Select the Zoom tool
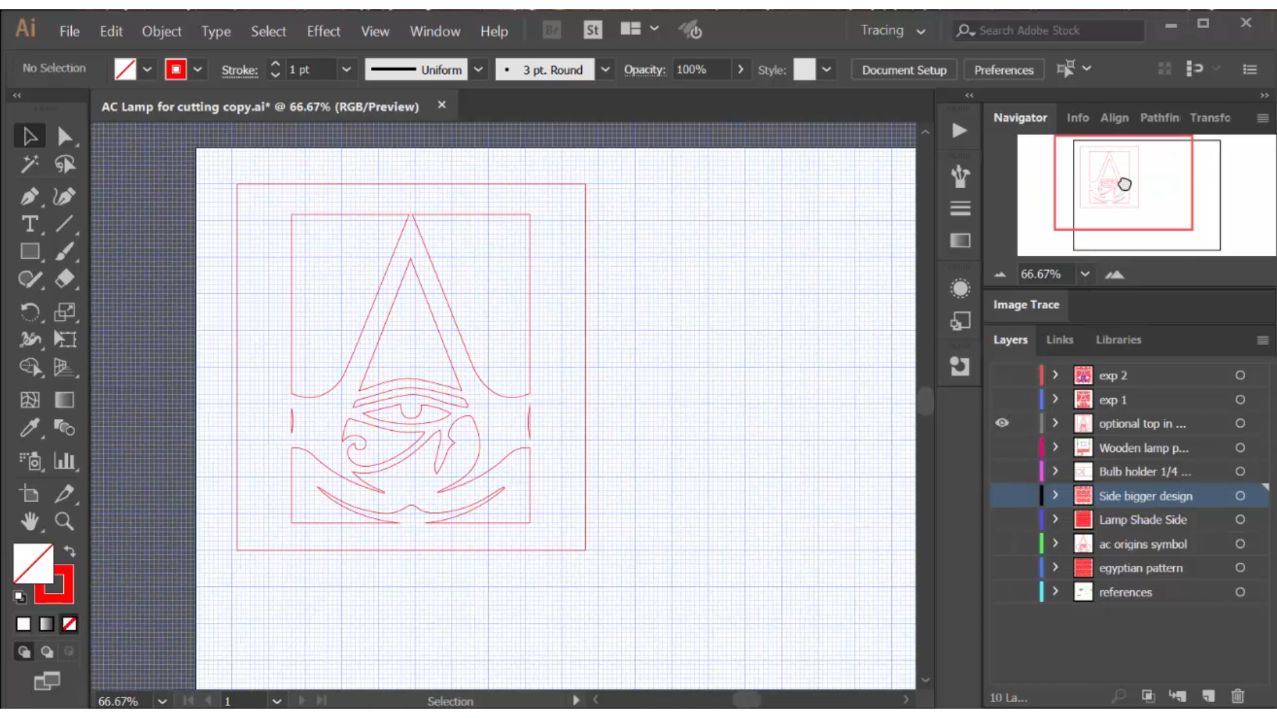Image resolution: width=1277 pixels, height=718 pixels. click(65, 521)
